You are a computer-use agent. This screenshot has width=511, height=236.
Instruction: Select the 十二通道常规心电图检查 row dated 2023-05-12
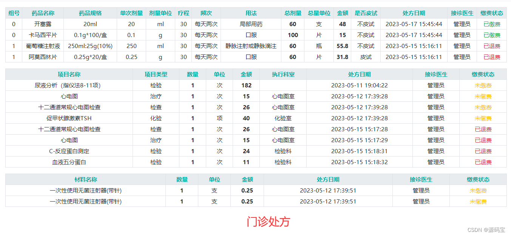pos(68,107)
